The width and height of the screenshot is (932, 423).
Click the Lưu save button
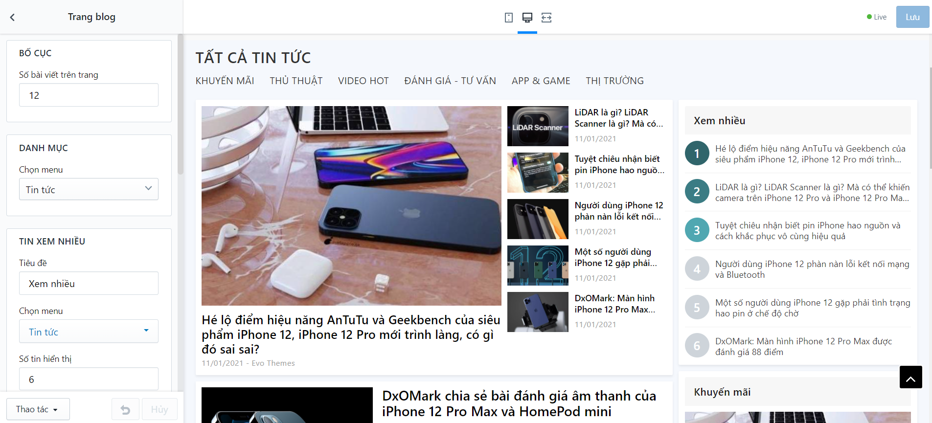pyautogui.click(x=912, y=17)
